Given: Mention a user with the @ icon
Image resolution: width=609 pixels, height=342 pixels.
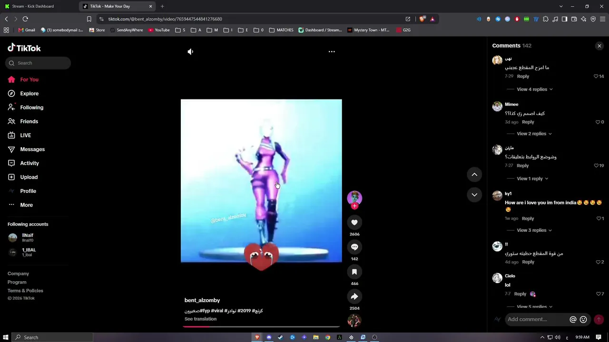Looking at the screenshot, I should (x=573, y=320).
